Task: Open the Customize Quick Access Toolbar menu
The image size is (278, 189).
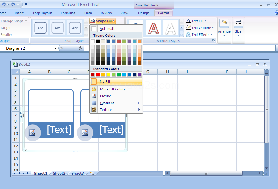Action: pos(26,4)
